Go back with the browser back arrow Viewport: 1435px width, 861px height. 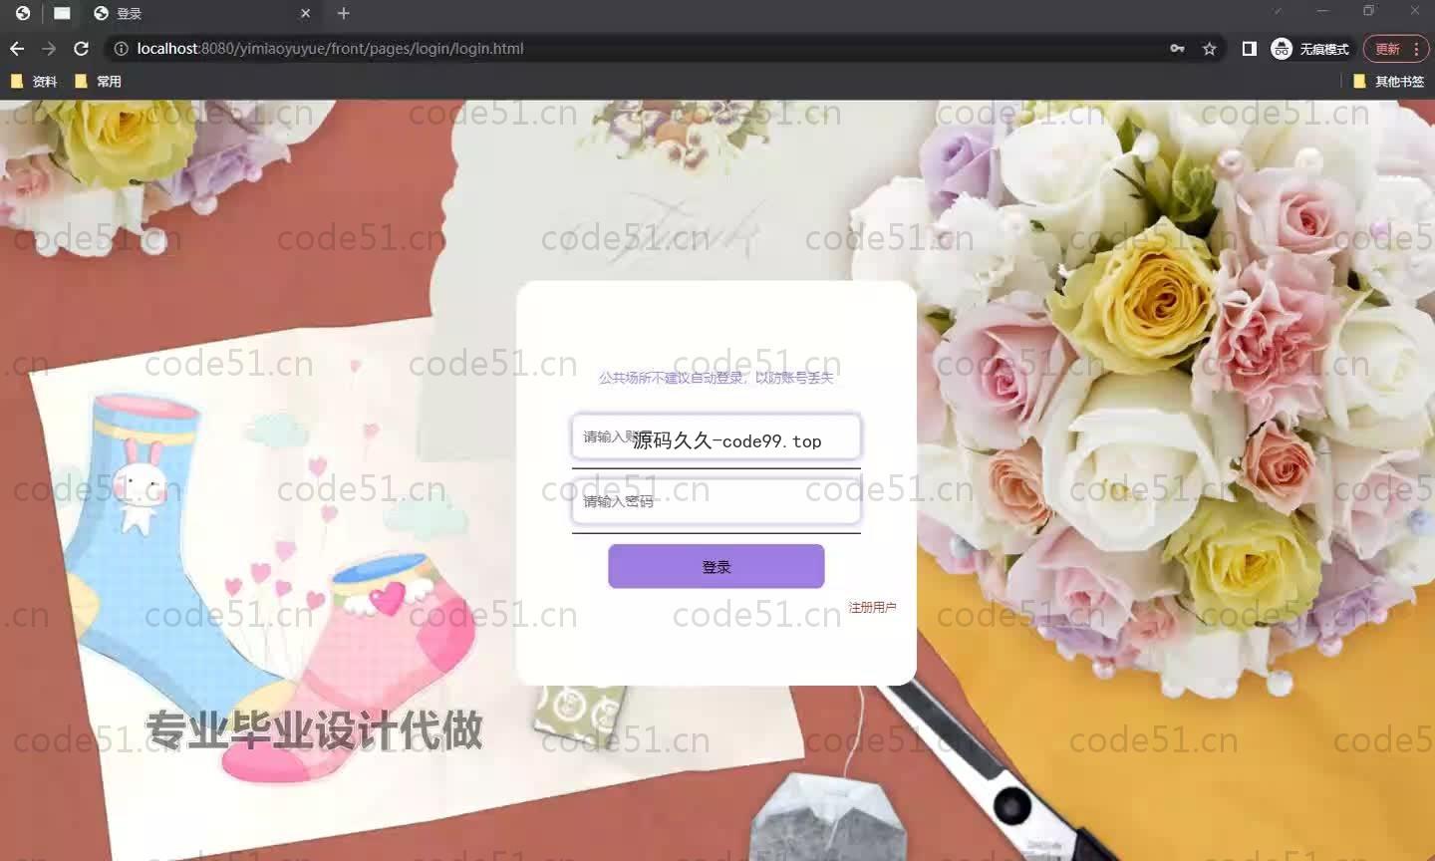pyautogui.click(x=17, y=48)
